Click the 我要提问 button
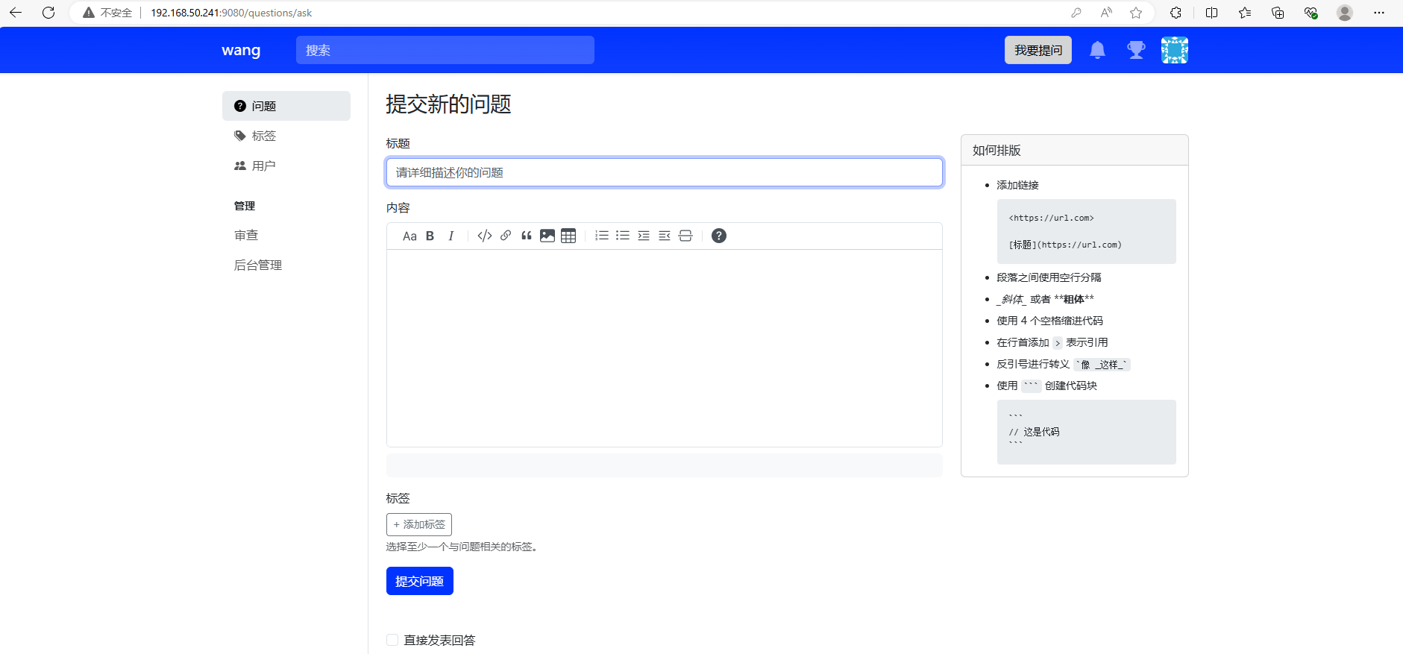Image resolution: width=1403 pixels, height=654 pixels. pos(1038,50)
